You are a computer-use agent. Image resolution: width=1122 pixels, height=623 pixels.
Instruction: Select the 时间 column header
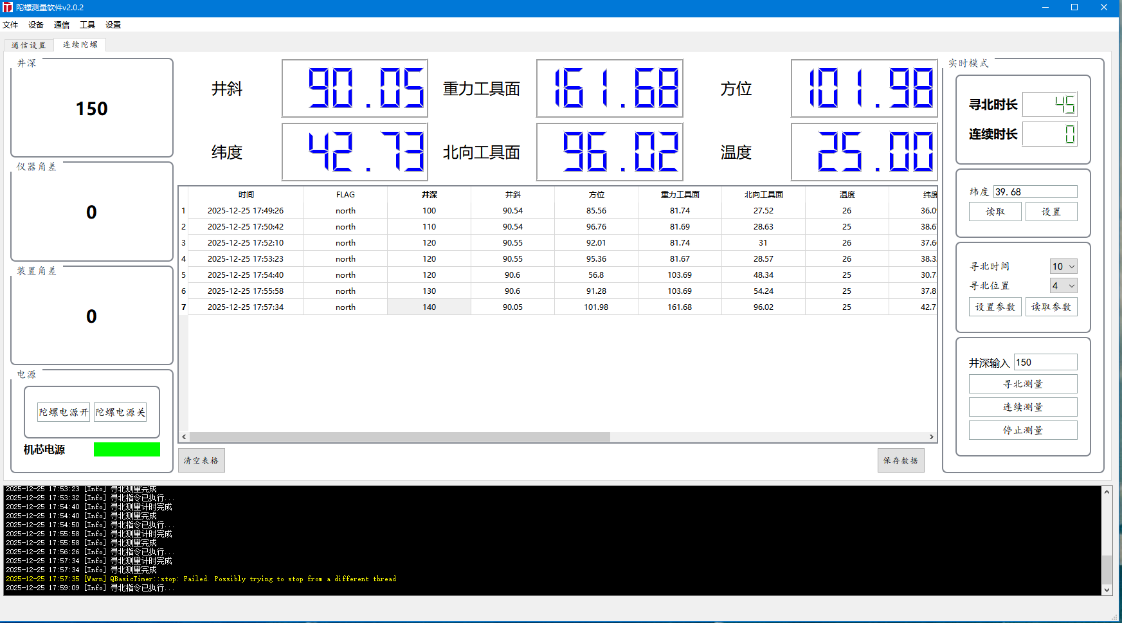pyautogui.click(x=246, y=194)
